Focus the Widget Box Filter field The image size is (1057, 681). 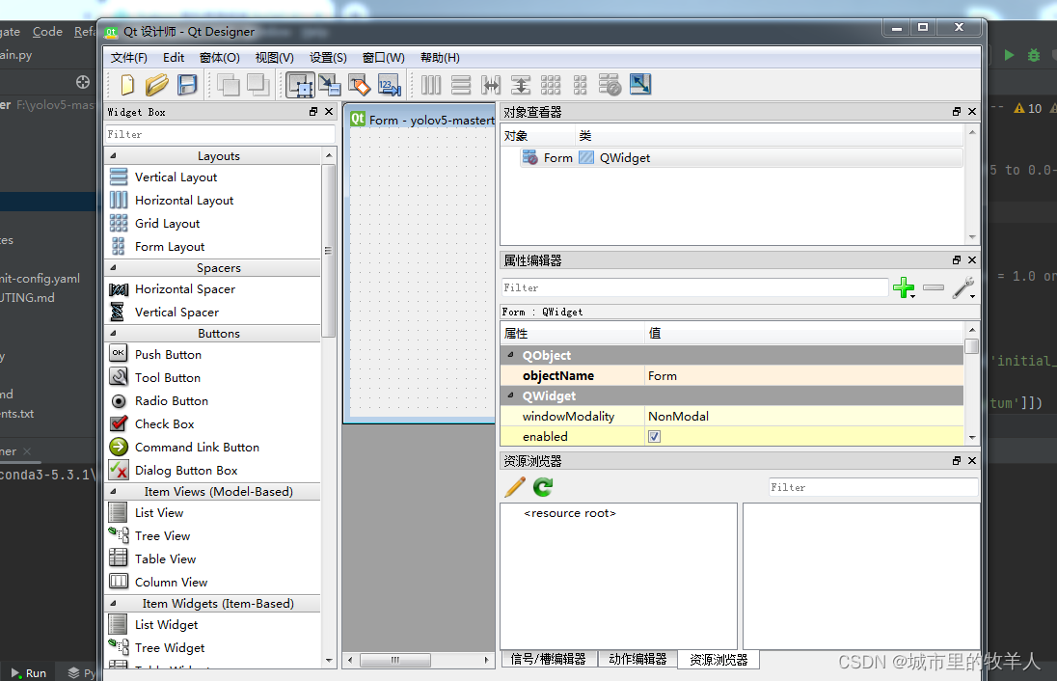220,134
